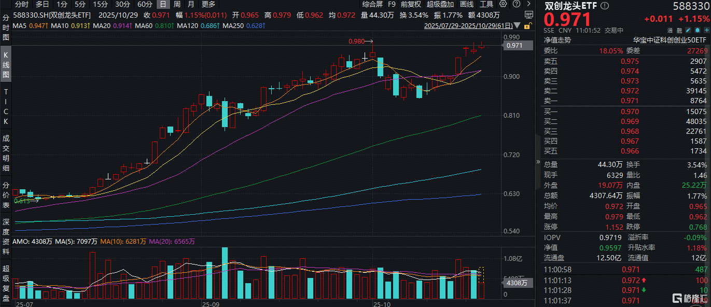The height and width of the screenshot is (307, 711).
Task: Open the 更多 period dropdown
Action: click(208, 4)
